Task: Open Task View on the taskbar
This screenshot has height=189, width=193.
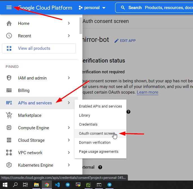Action: click(25, 185)
